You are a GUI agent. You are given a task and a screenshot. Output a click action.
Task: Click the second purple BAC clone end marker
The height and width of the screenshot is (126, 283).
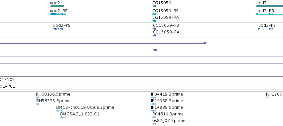pos(155,50)
